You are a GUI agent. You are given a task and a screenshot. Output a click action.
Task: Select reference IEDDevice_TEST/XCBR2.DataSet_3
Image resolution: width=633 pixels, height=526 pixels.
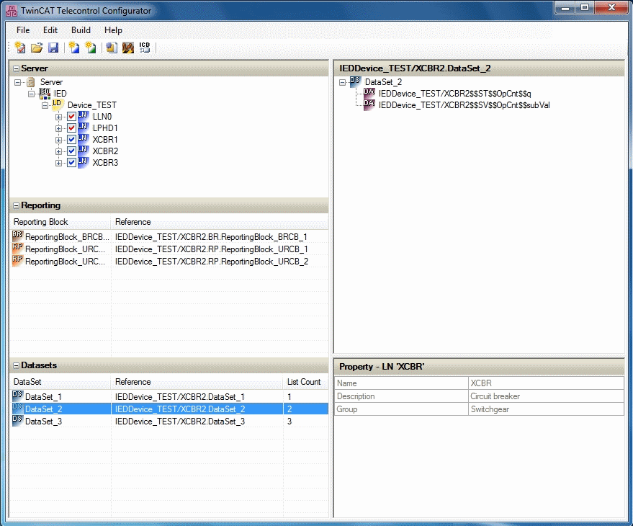click(180, 422)
